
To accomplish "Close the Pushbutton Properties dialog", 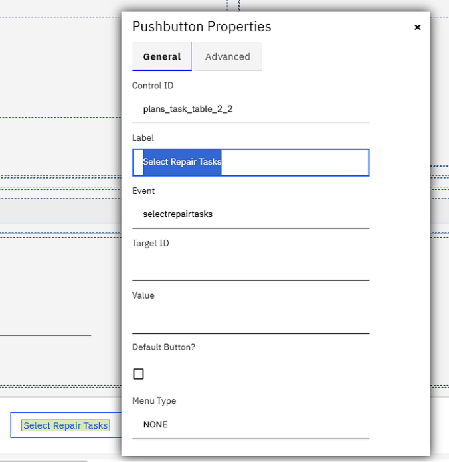I will [417, 27].
